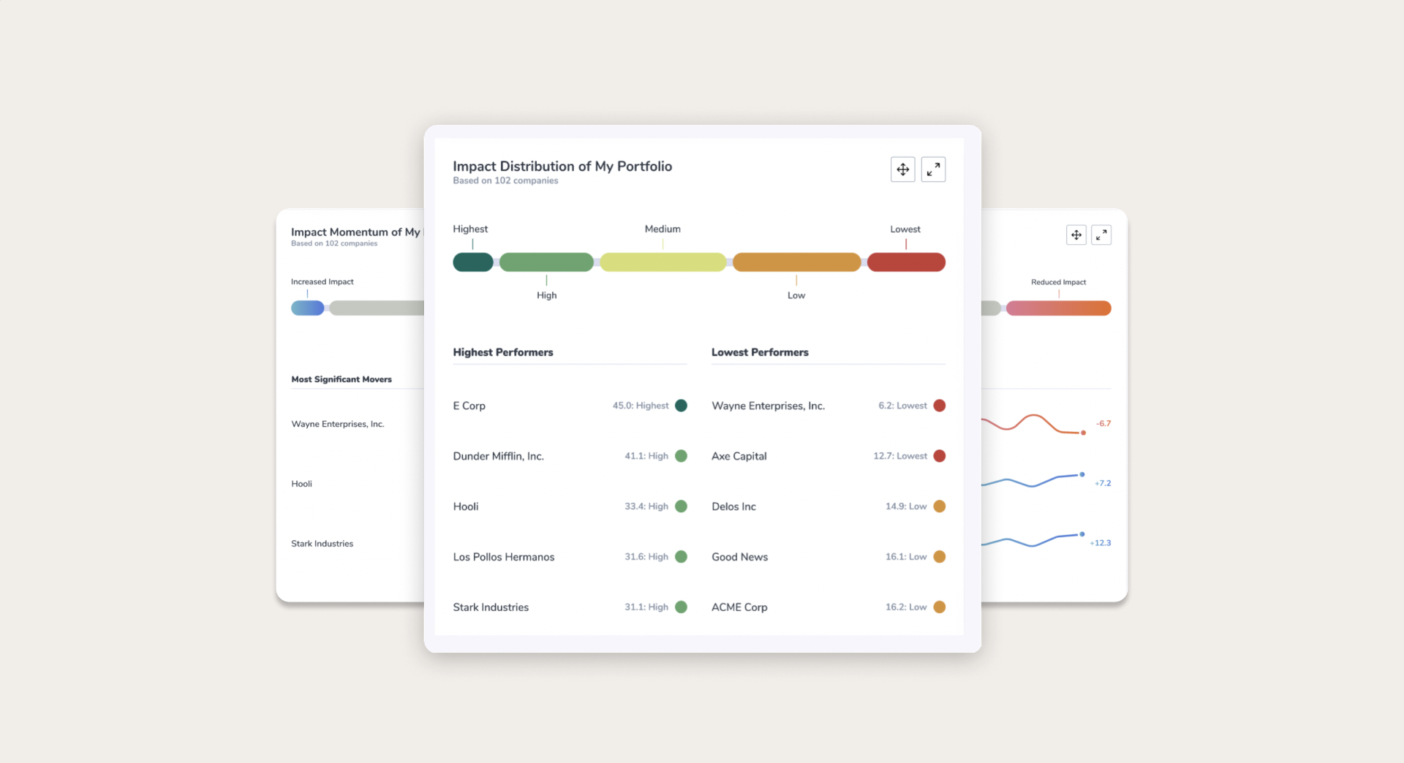1404x763 pixels.
Task: Click the 31.1: High score value
Action: [x=646, y=607]
